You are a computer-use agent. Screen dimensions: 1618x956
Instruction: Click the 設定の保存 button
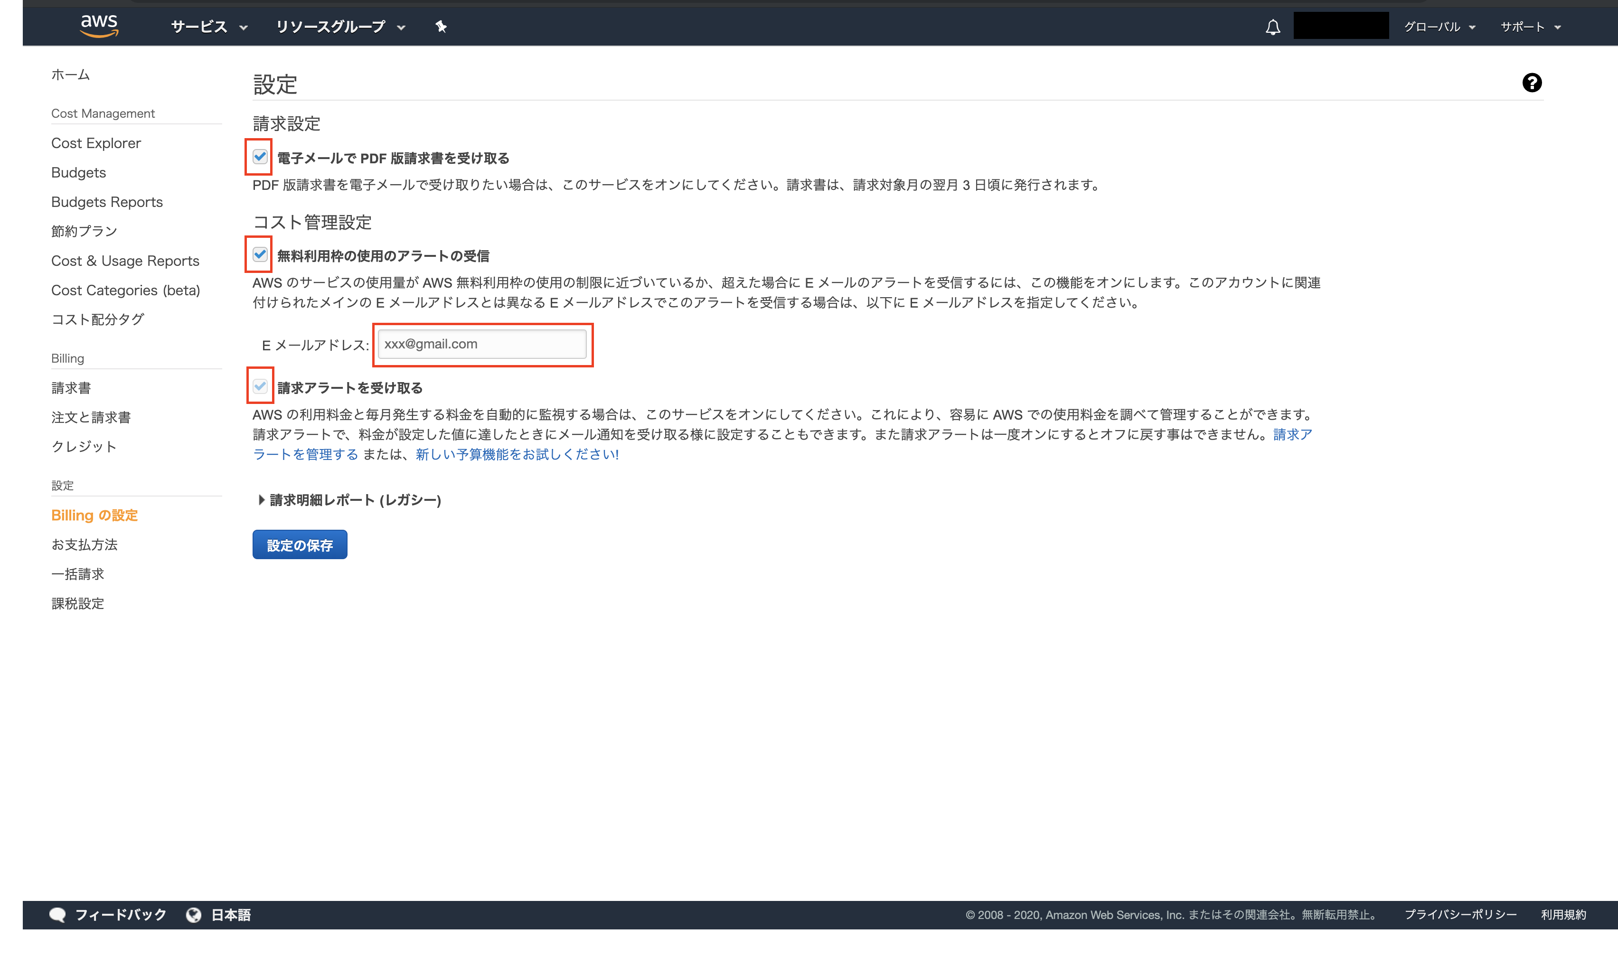(x=300, y=544)
